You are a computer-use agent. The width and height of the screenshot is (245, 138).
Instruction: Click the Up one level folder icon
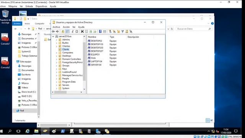click(x=63, y=31)
